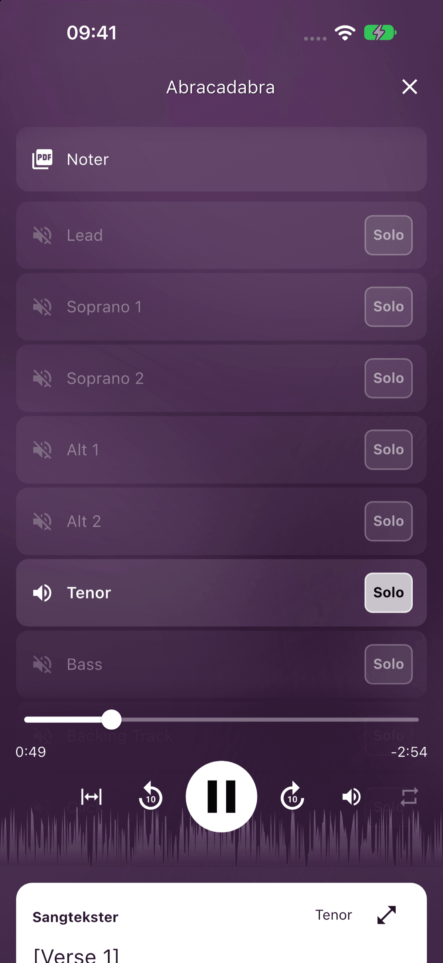Solo the Alt 1 track
Screen dimensions: 443x963
(388, 450)
